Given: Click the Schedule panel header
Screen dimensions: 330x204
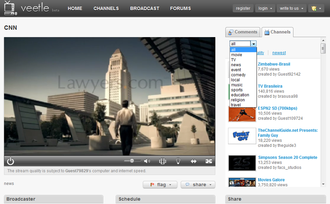Looking at the screenshot, I should (x=165, y=199).
